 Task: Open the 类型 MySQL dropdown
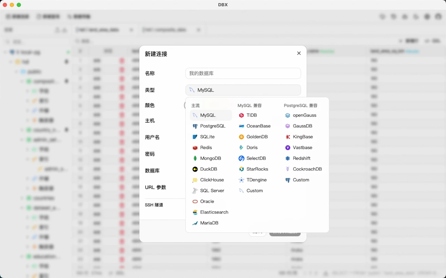(243, 90)
